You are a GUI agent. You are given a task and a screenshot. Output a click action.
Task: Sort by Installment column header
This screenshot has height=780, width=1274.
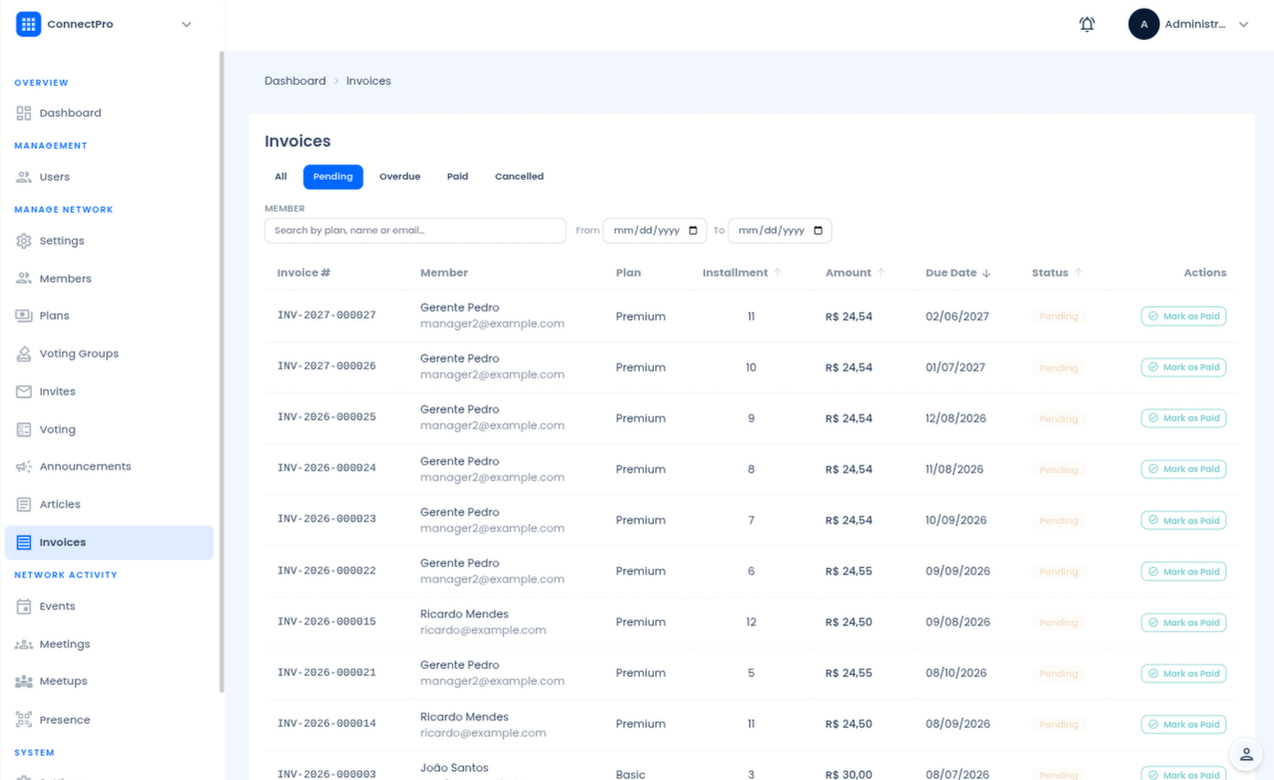click(x=742, y=273)
